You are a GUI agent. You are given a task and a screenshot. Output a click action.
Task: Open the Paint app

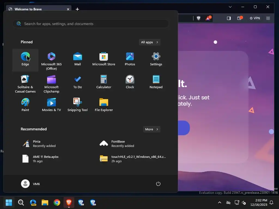(25, 105)
